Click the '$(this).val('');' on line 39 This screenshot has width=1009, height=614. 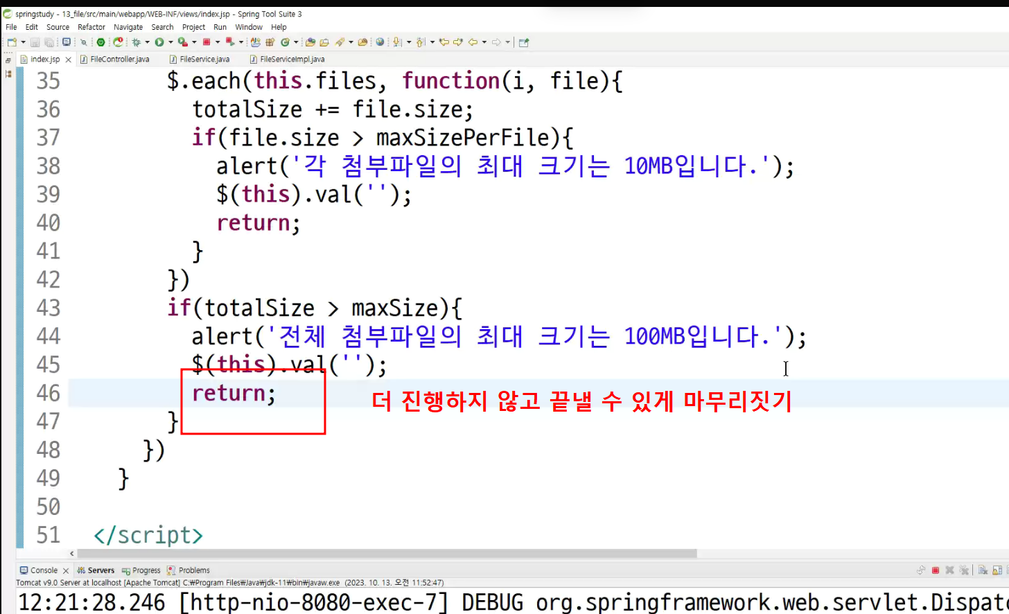(x=314, y=195)
